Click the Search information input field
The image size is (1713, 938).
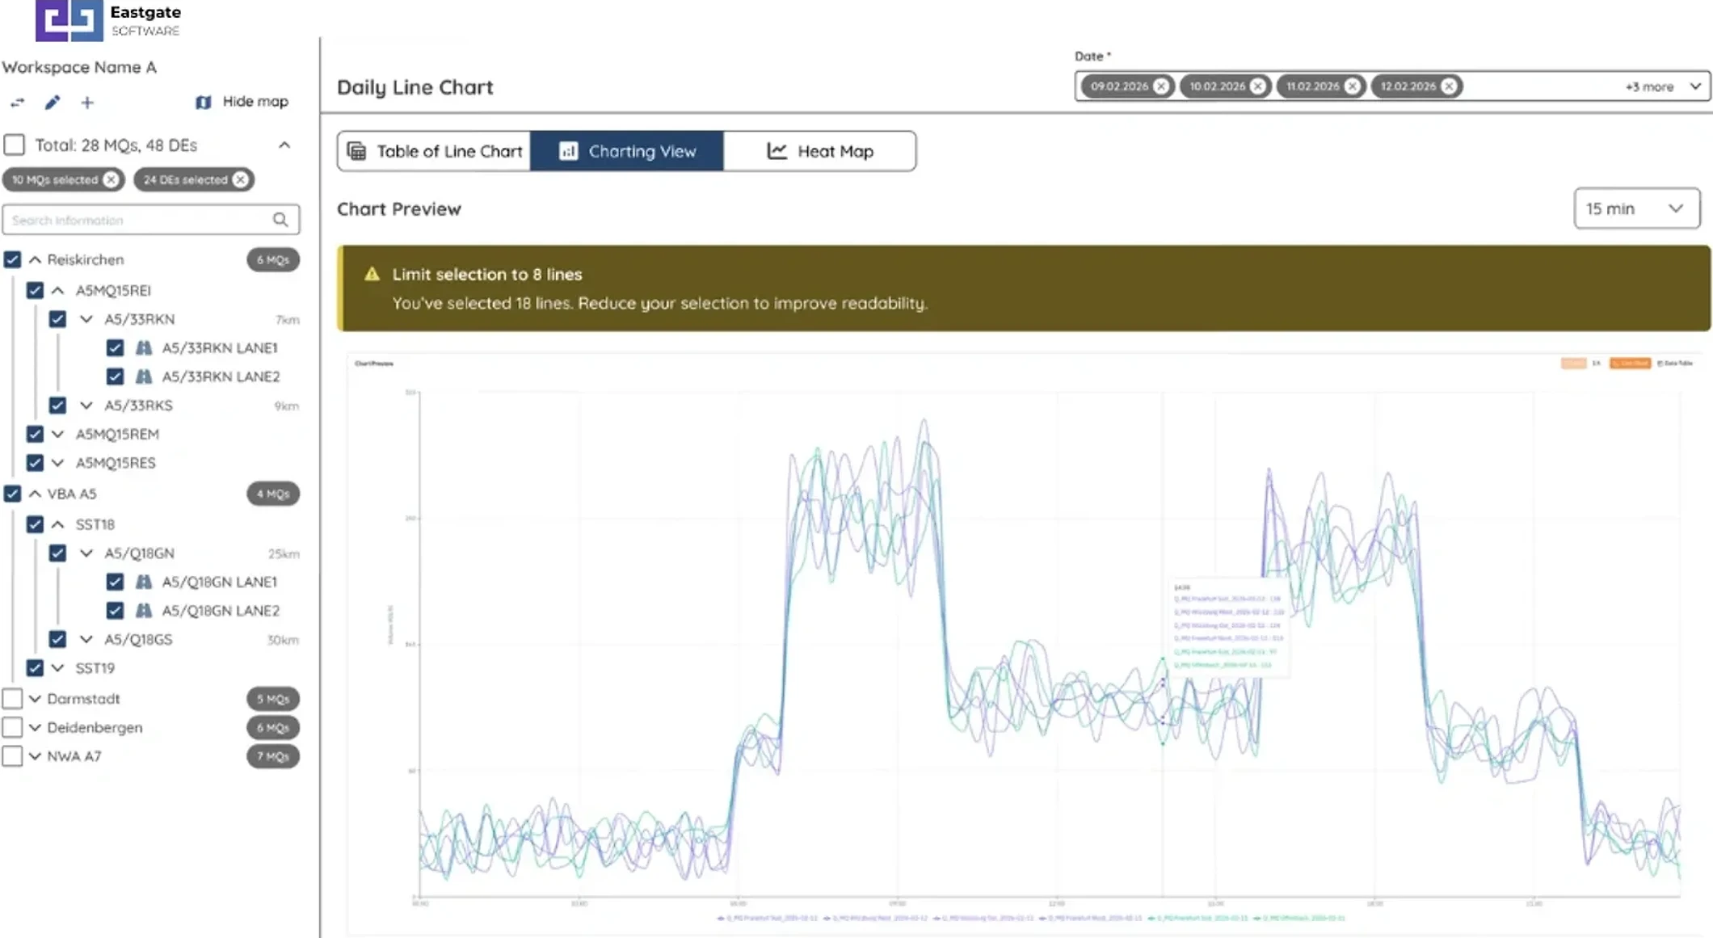click(x=150, y=220)
